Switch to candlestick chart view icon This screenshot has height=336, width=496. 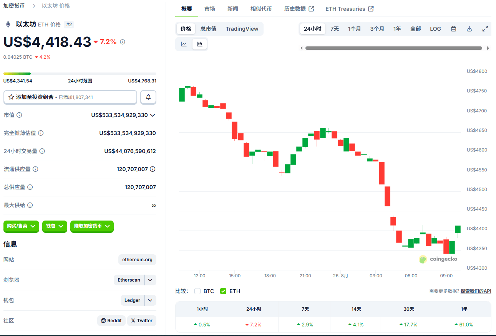199,44
